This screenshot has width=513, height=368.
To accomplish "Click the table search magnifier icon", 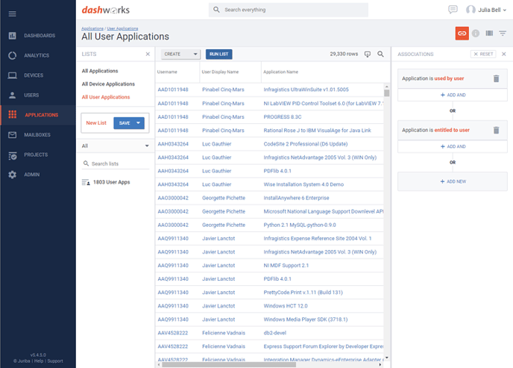I will coord(380,54).
